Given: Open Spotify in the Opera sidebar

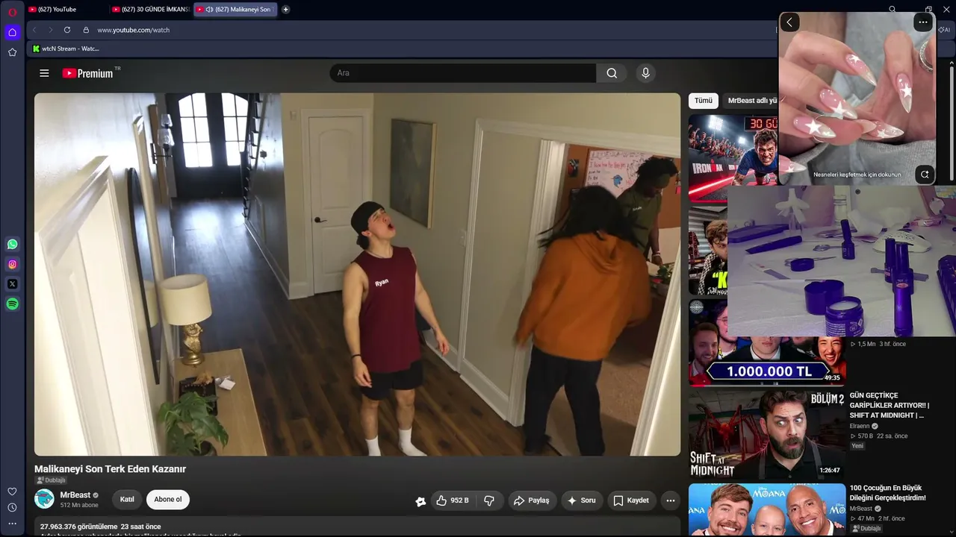Looking at the screenshot, I should (12, 304).
